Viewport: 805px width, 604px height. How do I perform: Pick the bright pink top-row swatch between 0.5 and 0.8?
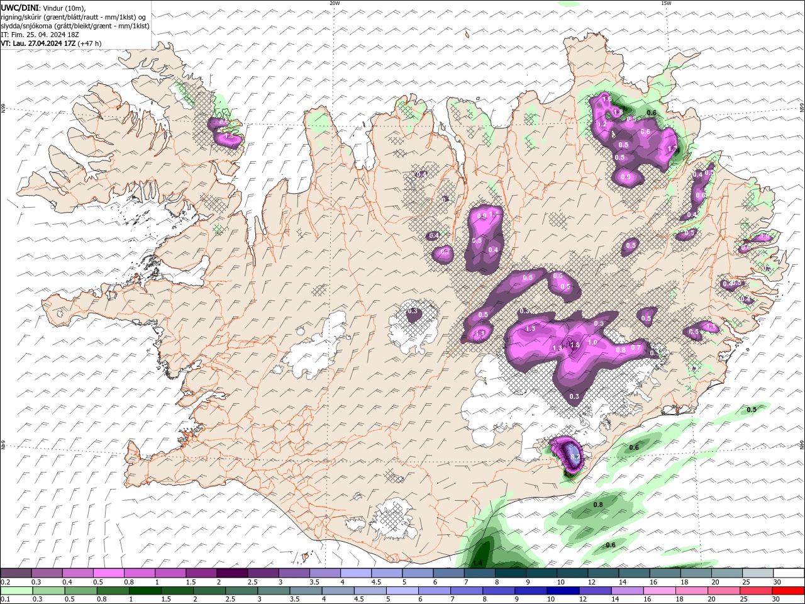tap(108, 573)
